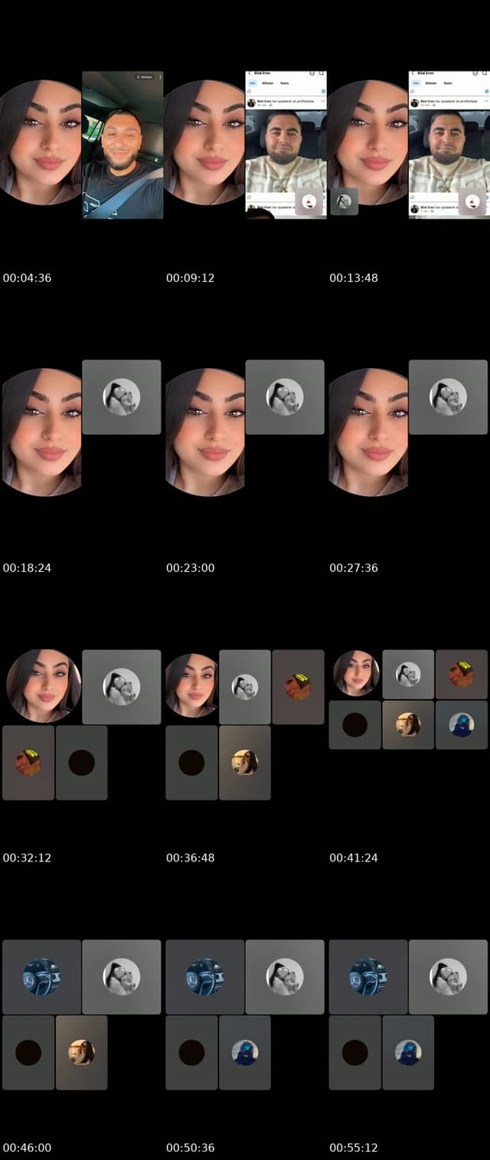Screen dimensions: 490x1160
Task: Click the steering wheel avatar tile in the 00:55:12 frame
Action: [368, 977]
